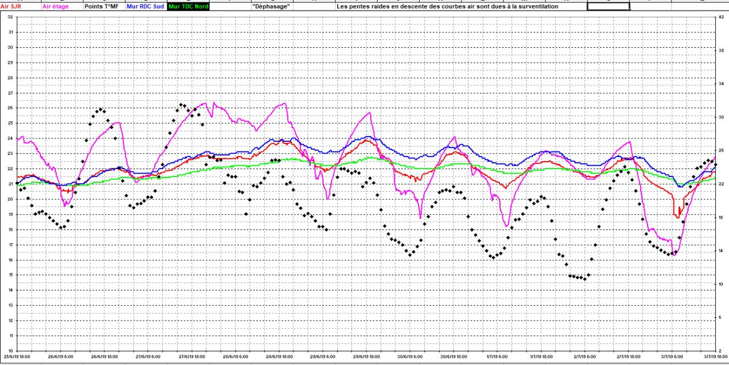Click right axis value 22
729x365 pixels.
click(x=722, y=184)
